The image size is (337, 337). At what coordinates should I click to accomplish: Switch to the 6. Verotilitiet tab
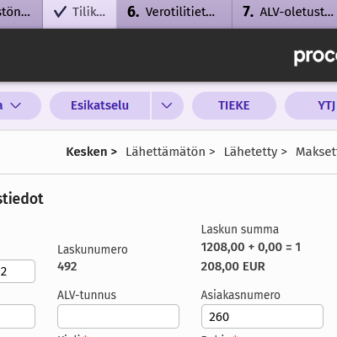pyautogui.click(x=174, y=13)
